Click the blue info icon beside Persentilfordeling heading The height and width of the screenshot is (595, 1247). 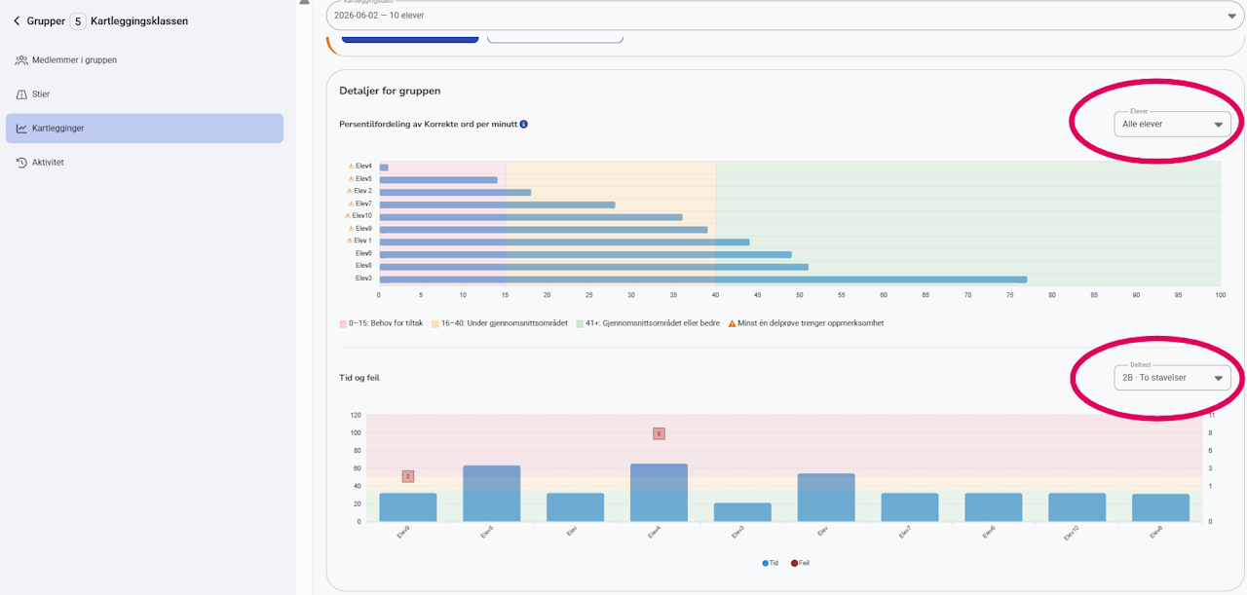click(x=524, y=125)
